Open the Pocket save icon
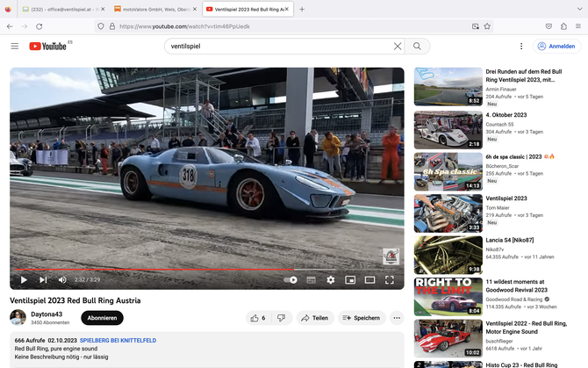The height and width of the screenshot is (368, 588). coord(549,26)
